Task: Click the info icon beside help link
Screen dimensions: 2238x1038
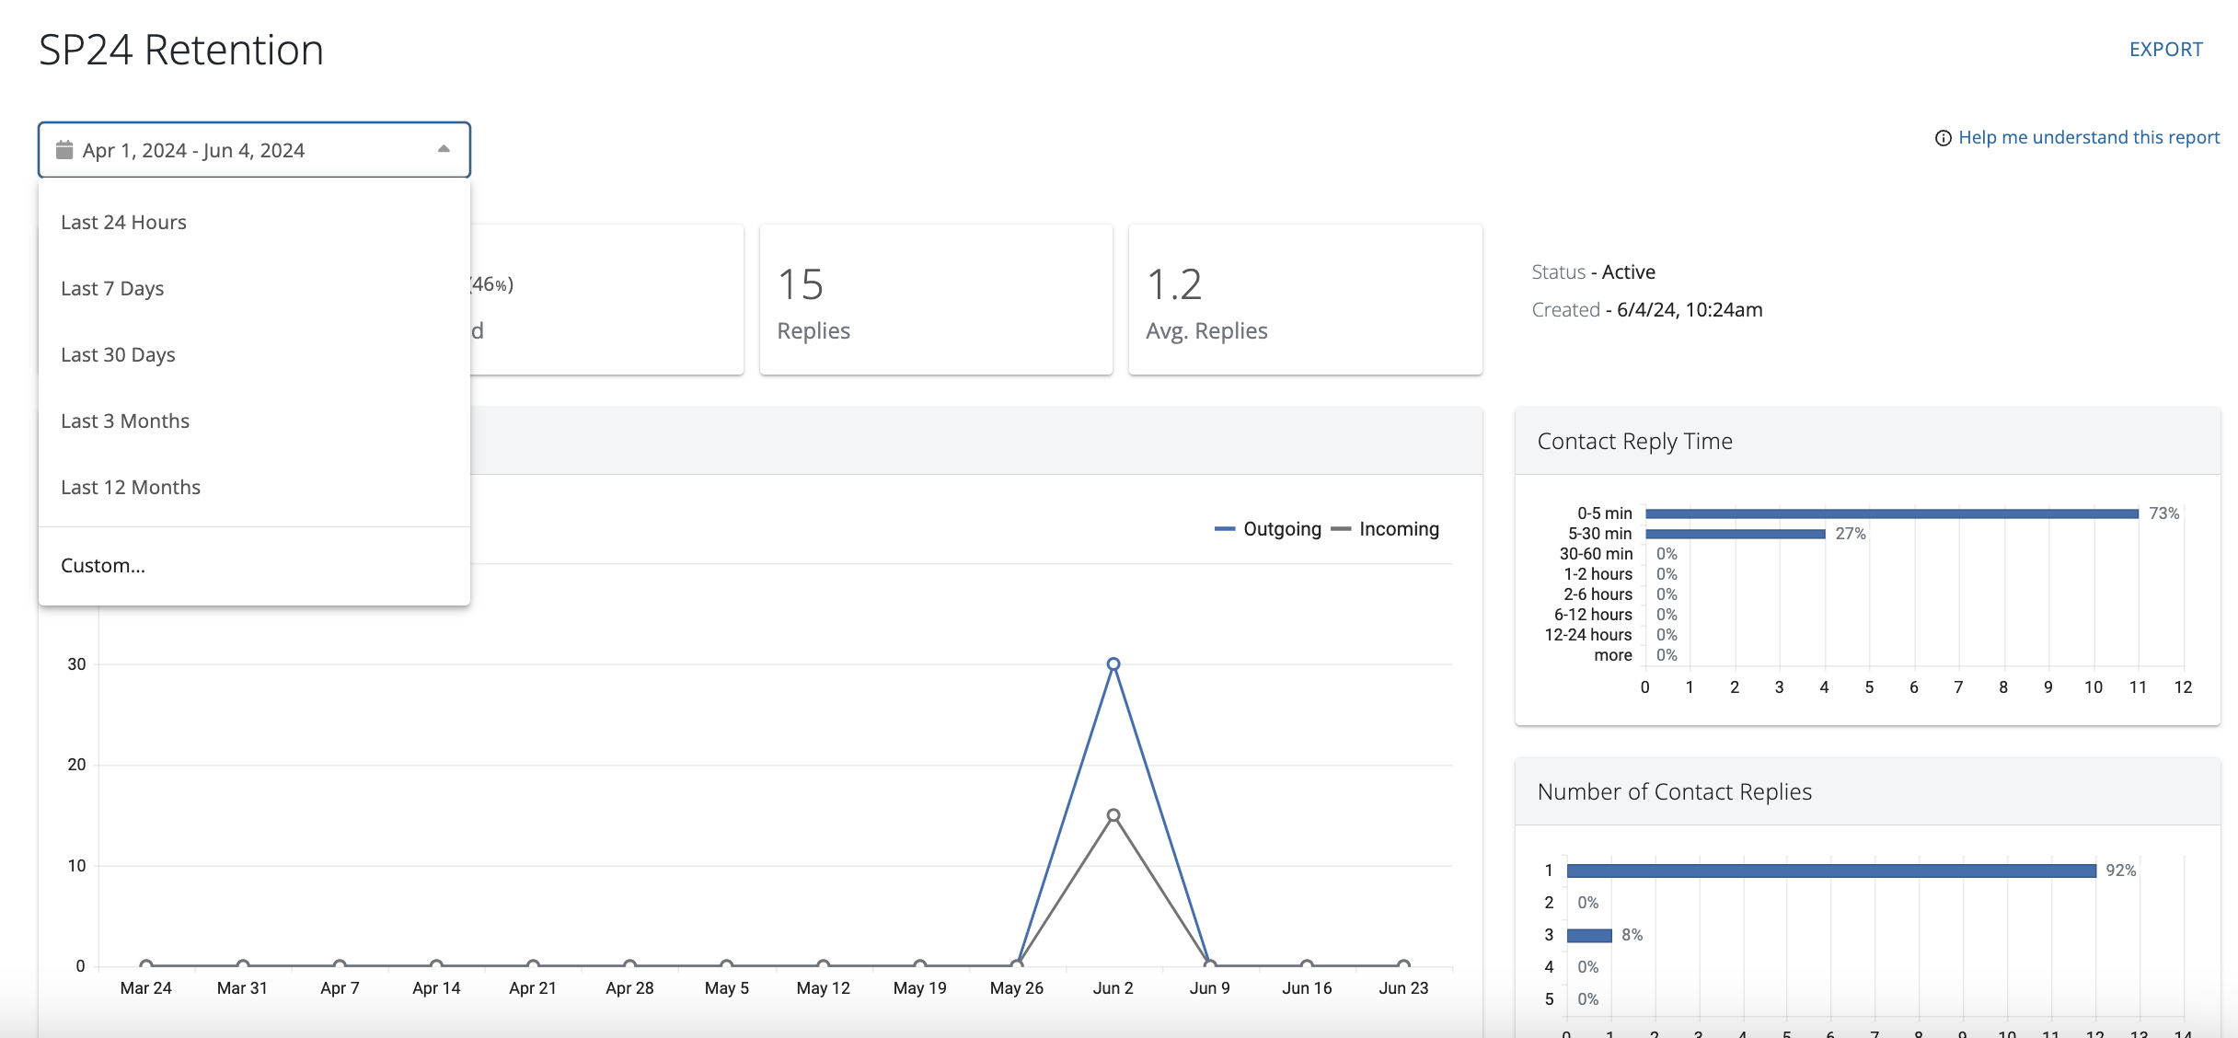Action: 1943,138
